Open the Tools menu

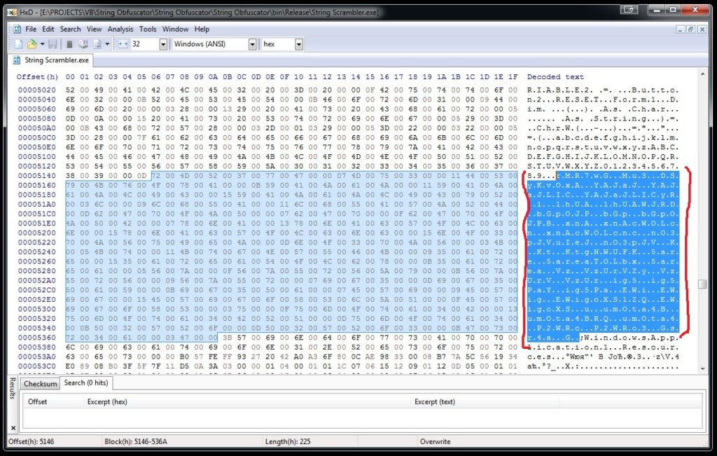point(148,29)
